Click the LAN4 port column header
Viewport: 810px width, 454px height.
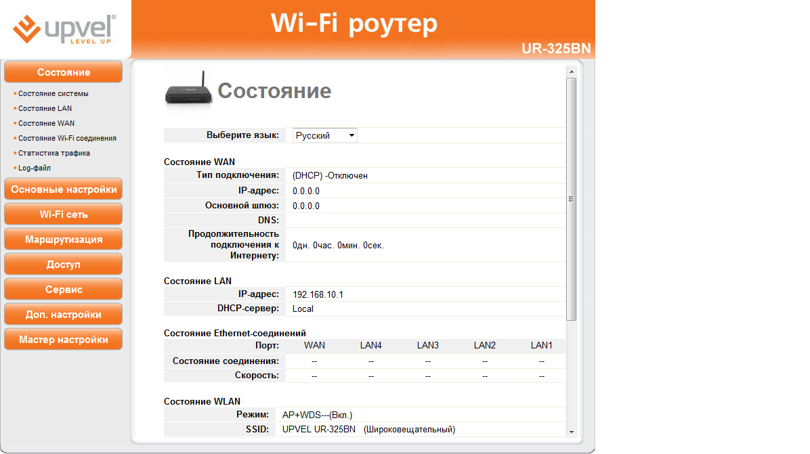coord(371,345)
